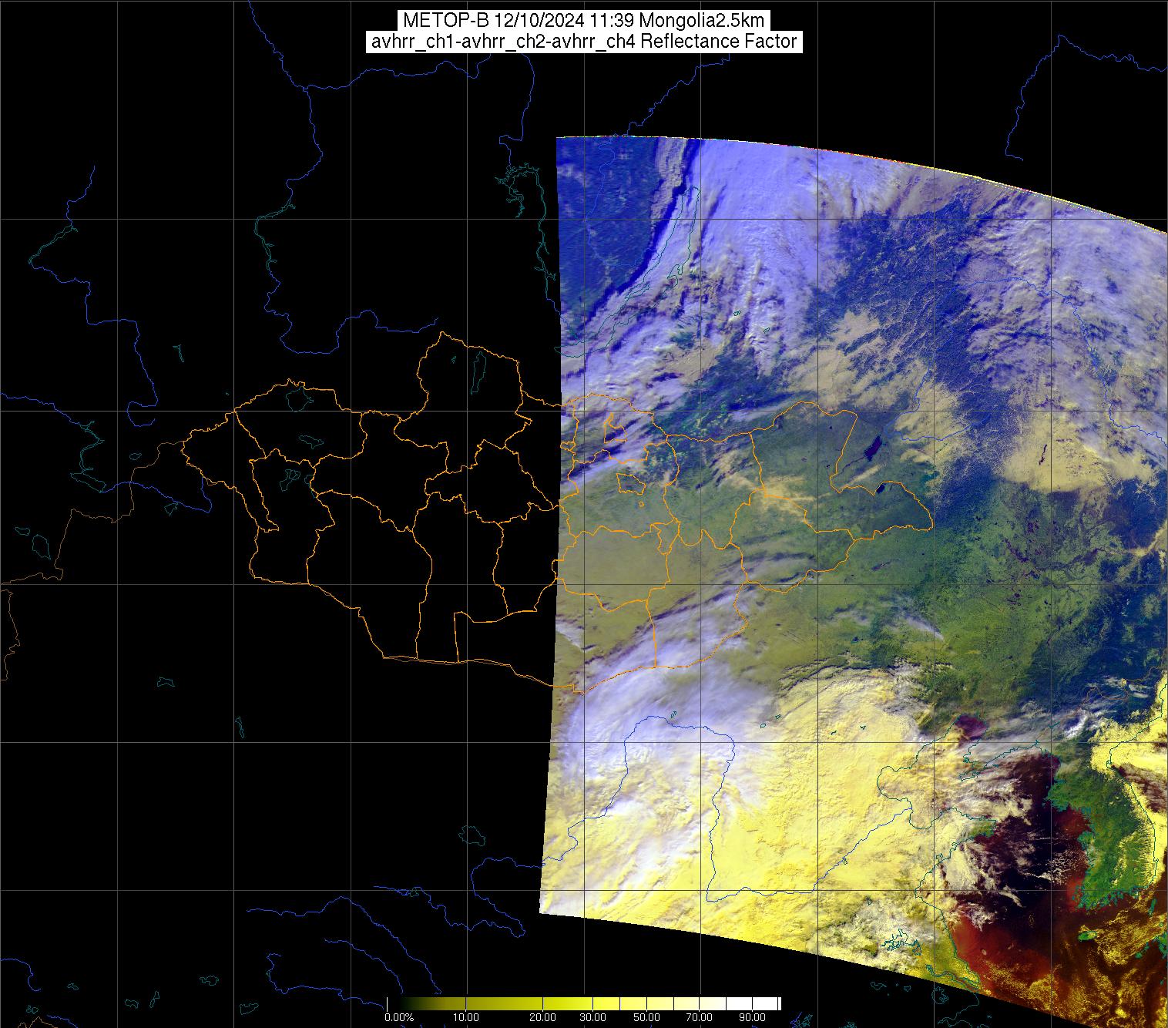This screenshot has height=1028, width=1168.
Task: Click the '0.00%' label on the scale
Action: (x=399, y=1018)
